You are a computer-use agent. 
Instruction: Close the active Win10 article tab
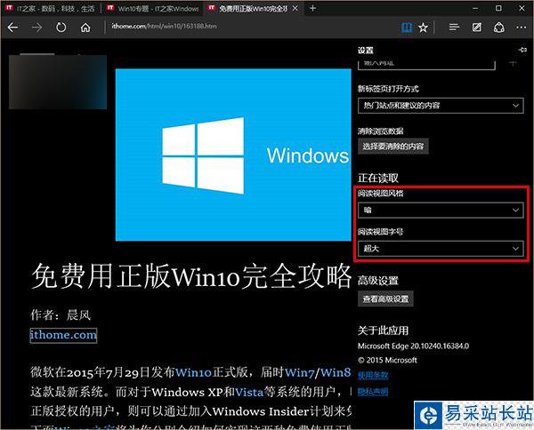click(295, 9)
